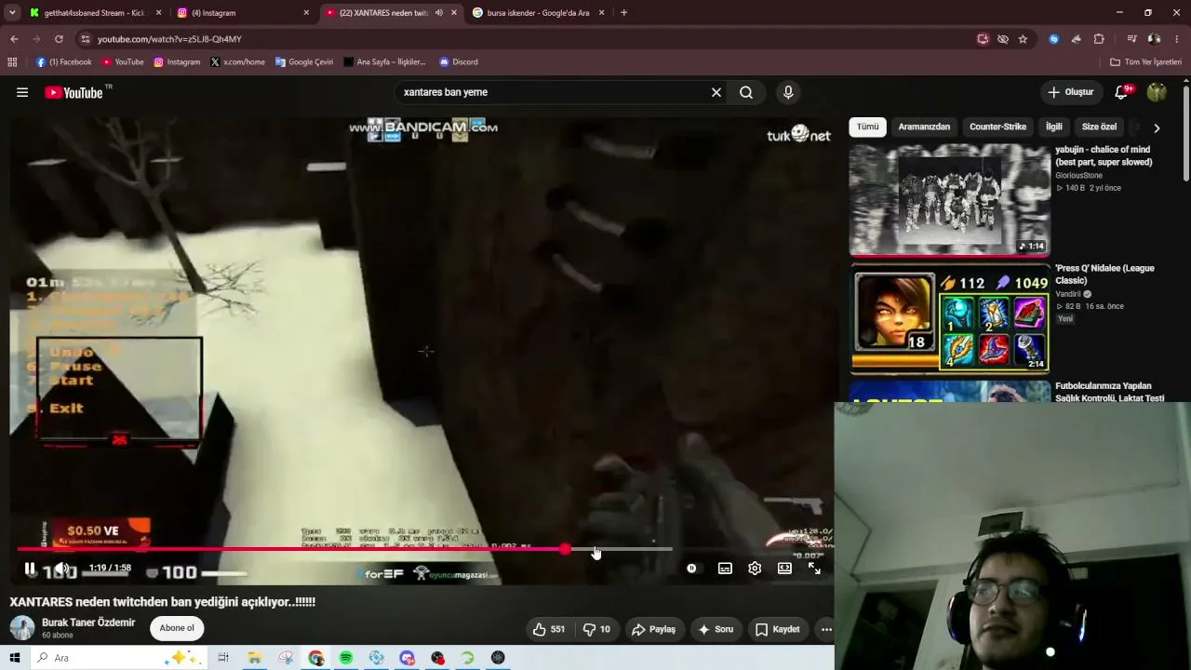The image size is (1191, 670).
Task: Mute the video with the volume icon
Action: (x=61, y=569)
